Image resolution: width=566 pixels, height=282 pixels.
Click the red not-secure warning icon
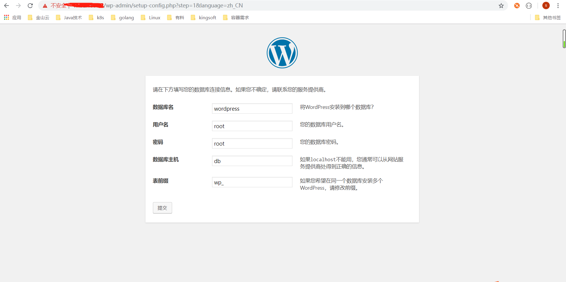[x=45, y=6]
